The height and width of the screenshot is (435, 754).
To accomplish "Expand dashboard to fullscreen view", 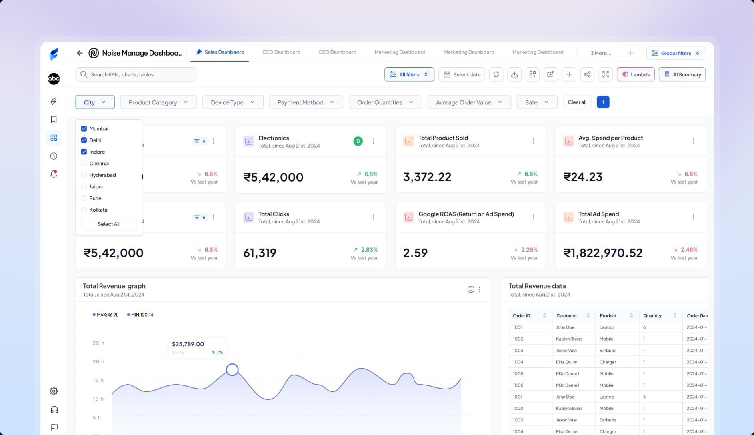I will (605, 74).
